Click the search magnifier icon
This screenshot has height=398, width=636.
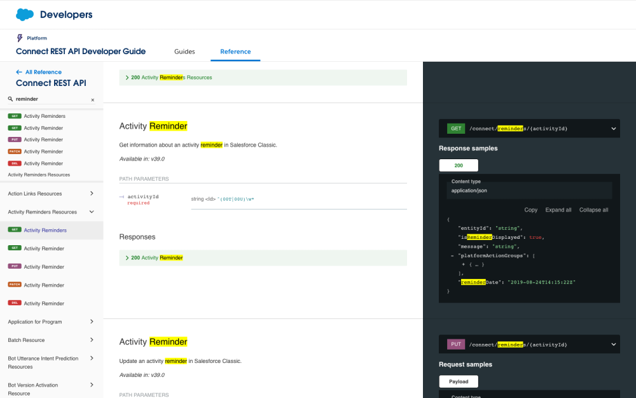pos(11,99)
